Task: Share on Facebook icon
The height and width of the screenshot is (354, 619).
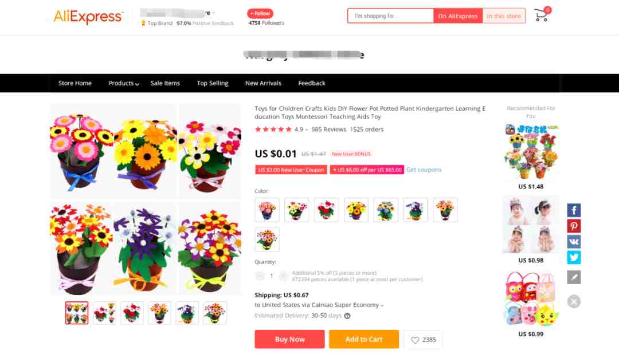Action: tap(574, 210)
